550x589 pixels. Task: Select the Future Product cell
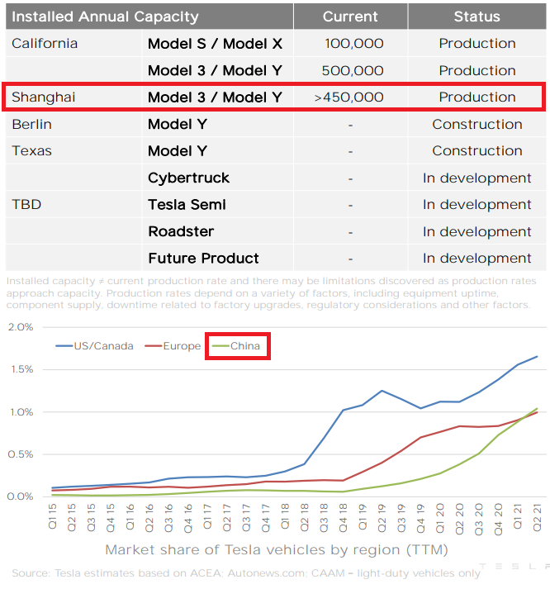[203, 259]
